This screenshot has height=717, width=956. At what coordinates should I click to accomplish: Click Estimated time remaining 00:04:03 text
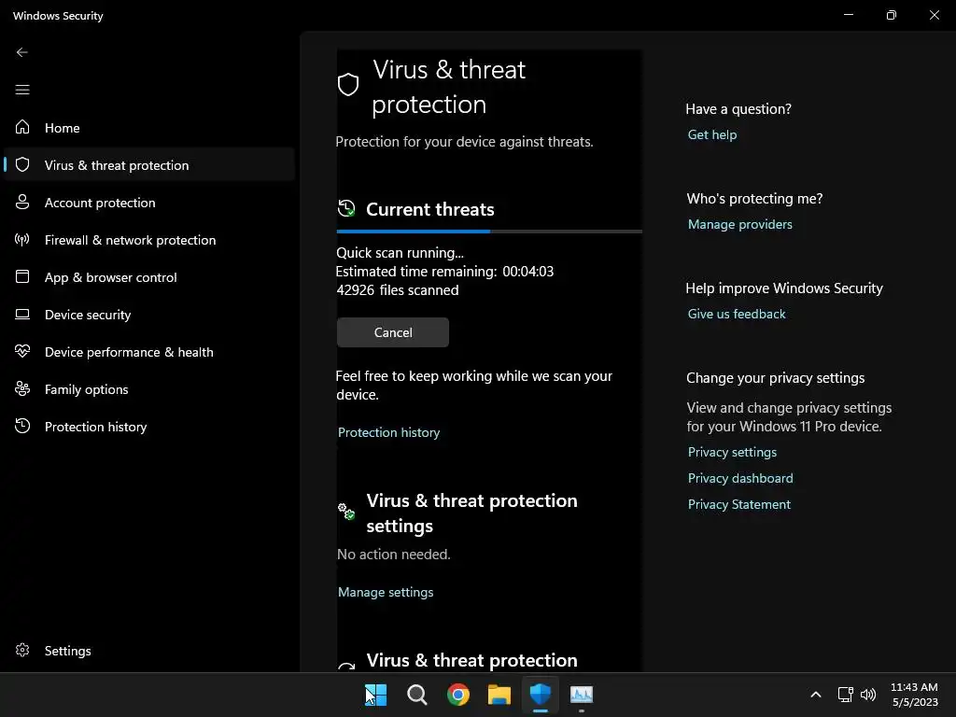point(444,272)
